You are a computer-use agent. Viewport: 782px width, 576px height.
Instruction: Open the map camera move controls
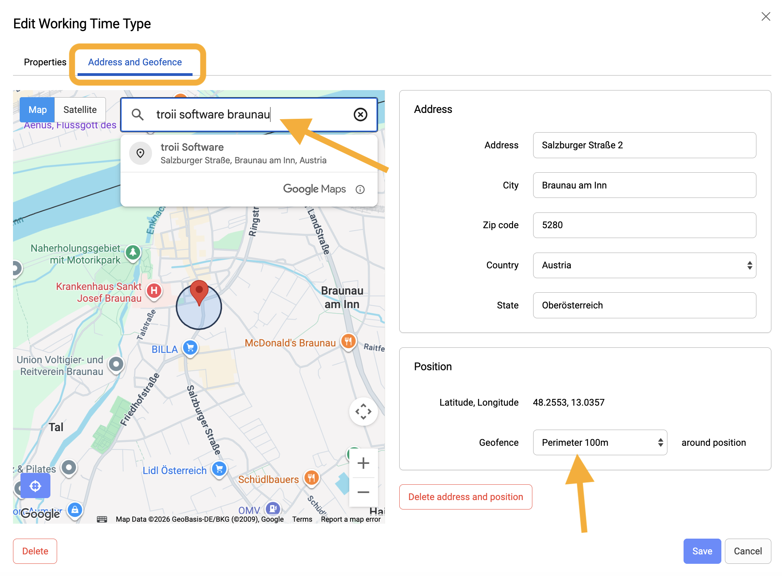tap(363, 412)
